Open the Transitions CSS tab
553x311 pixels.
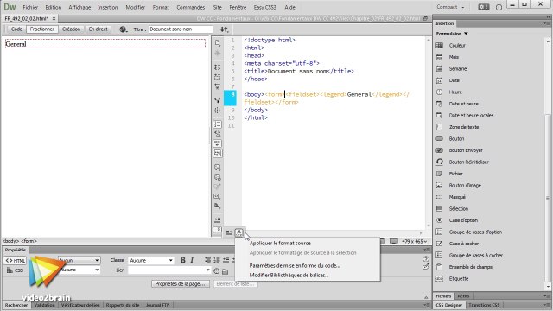tap(484, 305)
